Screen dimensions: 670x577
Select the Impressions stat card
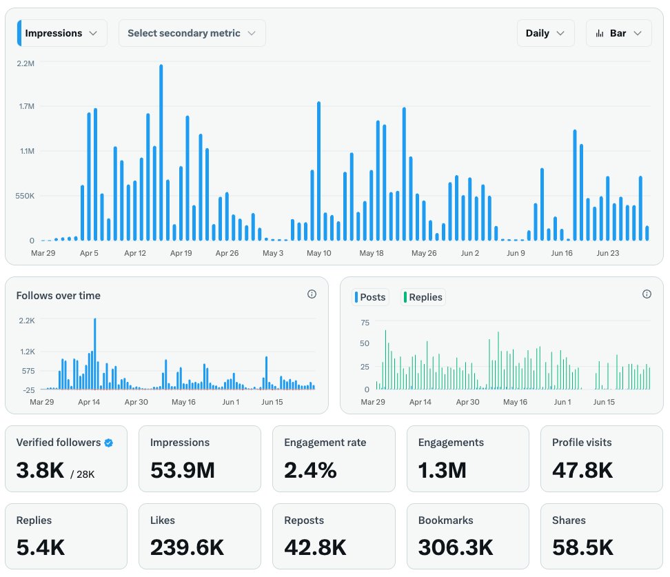point(200,458)
